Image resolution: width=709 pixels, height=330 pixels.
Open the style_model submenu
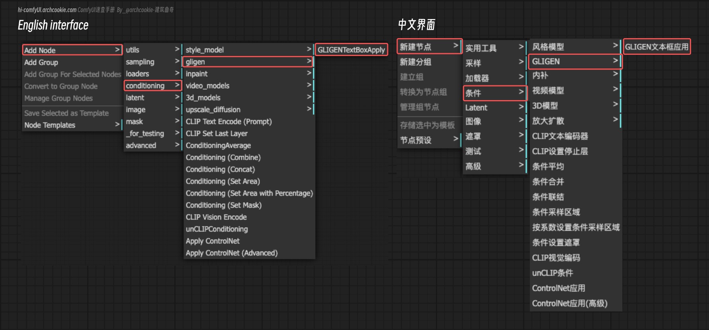click(249, 50)
